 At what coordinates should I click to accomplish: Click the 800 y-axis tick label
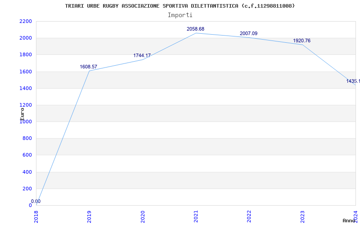pos(27,139)
